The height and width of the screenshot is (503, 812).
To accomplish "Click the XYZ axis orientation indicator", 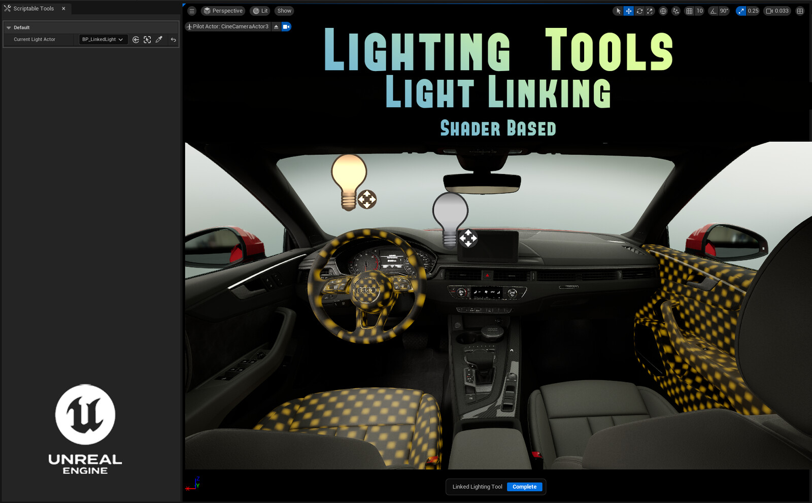I will click(x=192, y=484).
